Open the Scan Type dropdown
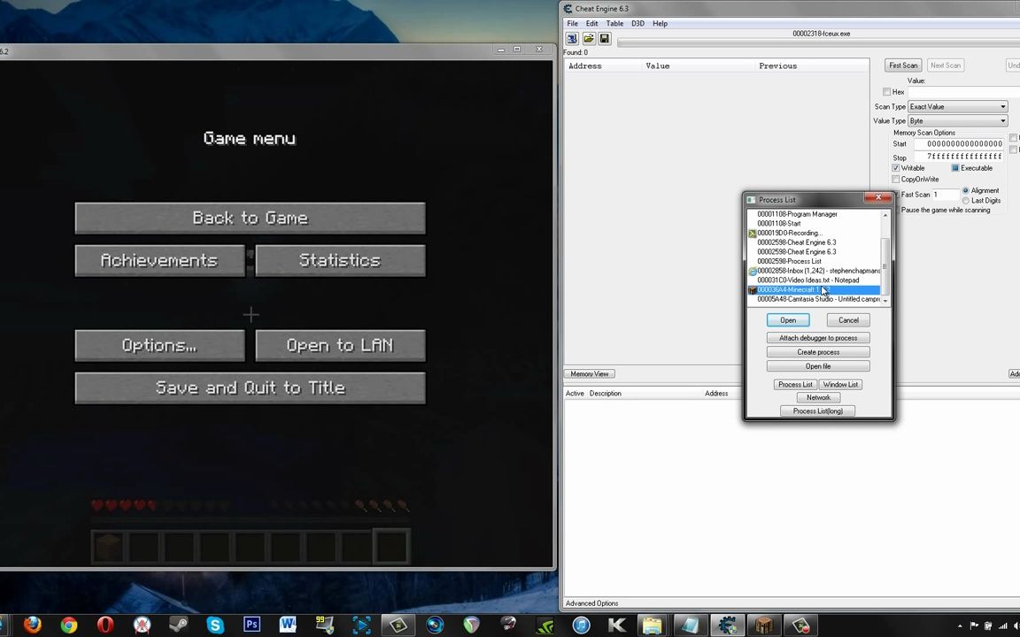The image size is (1020, 637). [x=1001, y=106]
